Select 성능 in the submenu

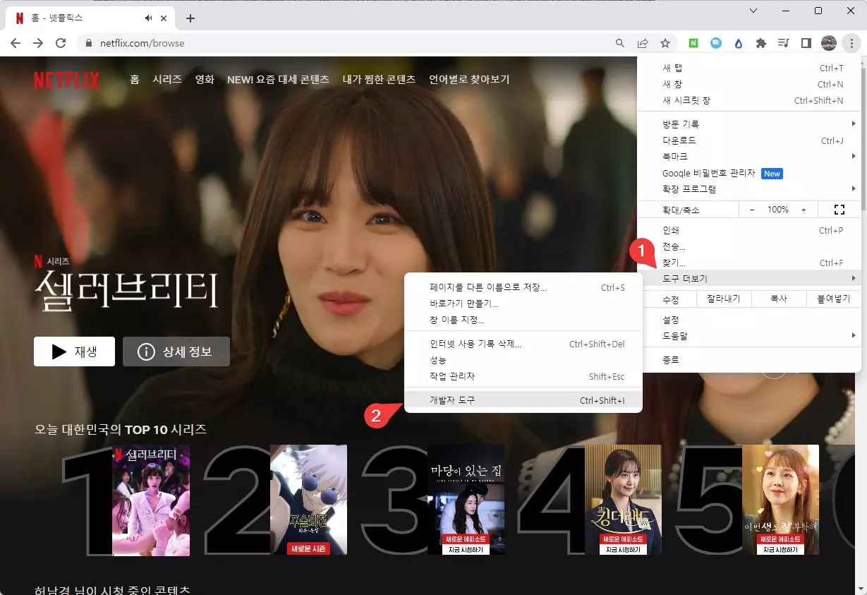523,360
